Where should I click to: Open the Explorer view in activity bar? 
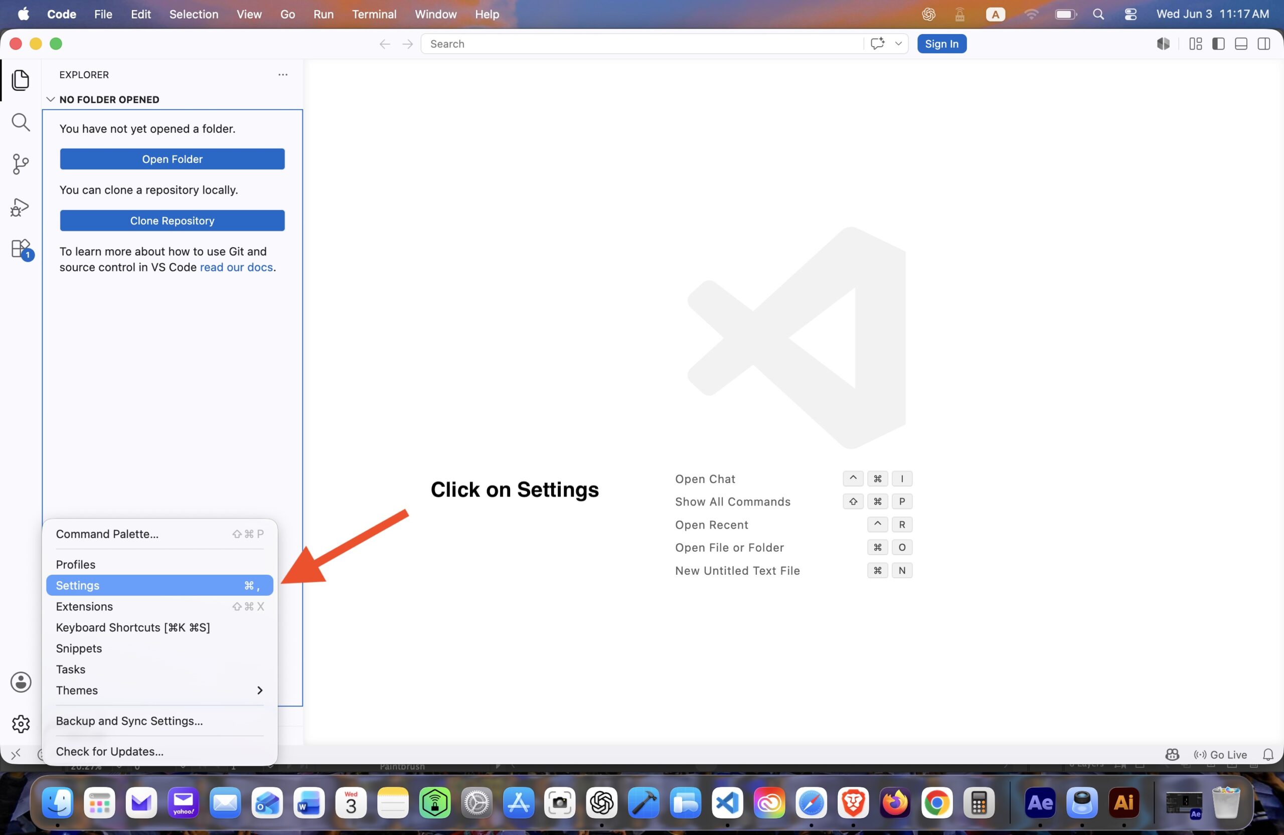click(x=21, y=80)
